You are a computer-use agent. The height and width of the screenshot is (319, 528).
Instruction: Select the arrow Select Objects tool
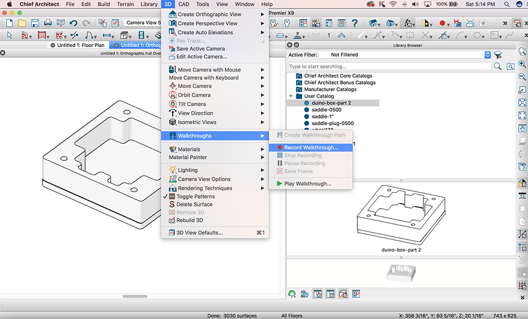coord(9,35)
